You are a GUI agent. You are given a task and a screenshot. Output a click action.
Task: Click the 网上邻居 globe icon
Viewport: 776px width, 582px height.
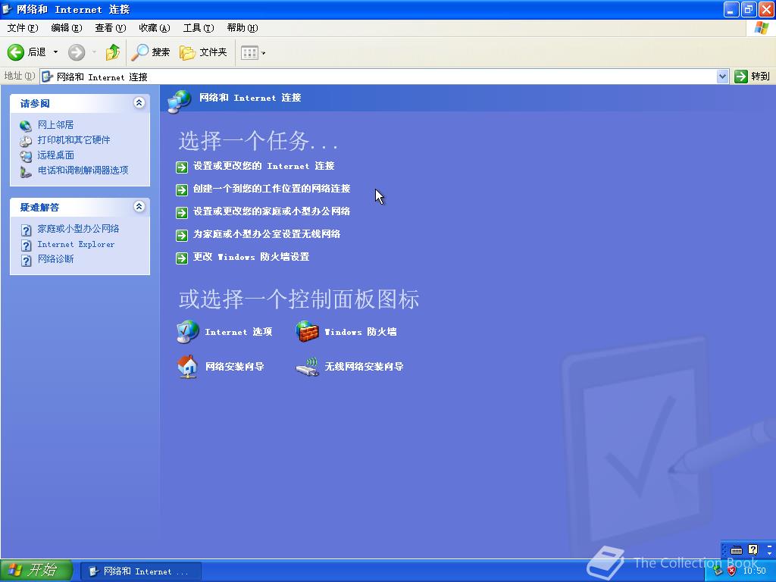26,126
